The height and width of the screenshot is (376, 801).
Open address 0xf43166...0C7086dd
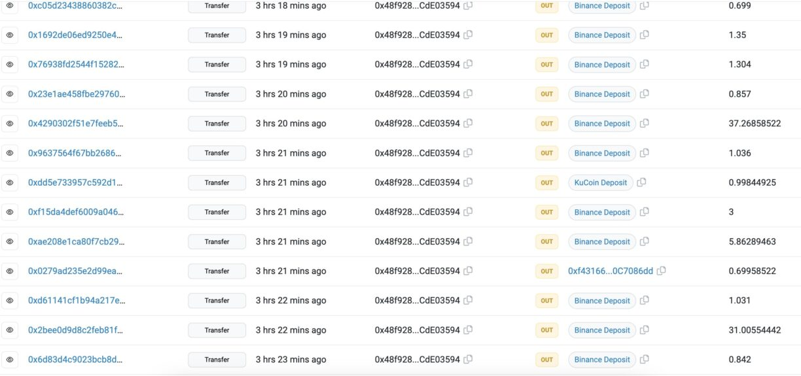click(x=611, y=271)
